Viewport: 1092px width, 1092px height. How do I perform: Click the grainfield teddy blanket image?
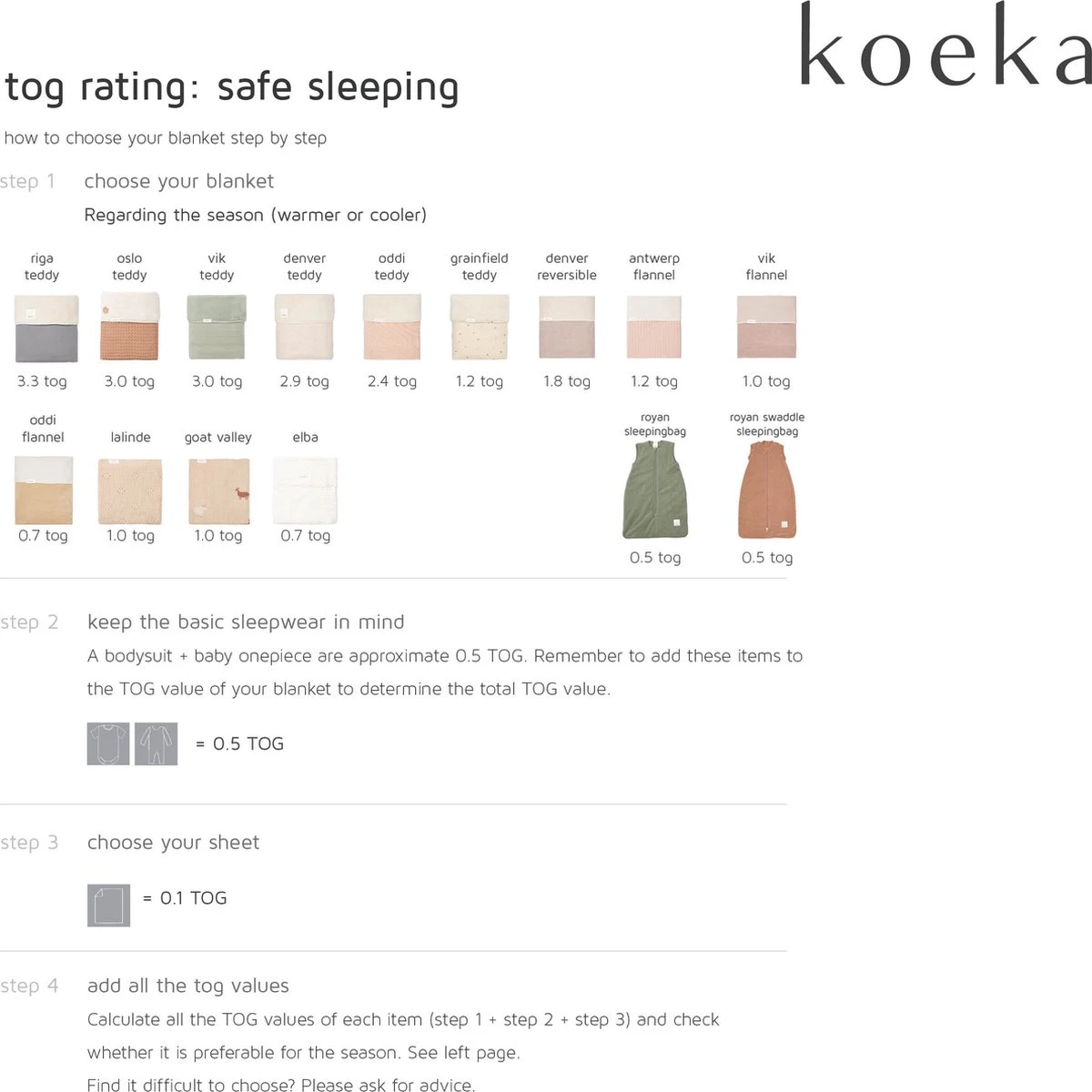(x=480, y=328)
